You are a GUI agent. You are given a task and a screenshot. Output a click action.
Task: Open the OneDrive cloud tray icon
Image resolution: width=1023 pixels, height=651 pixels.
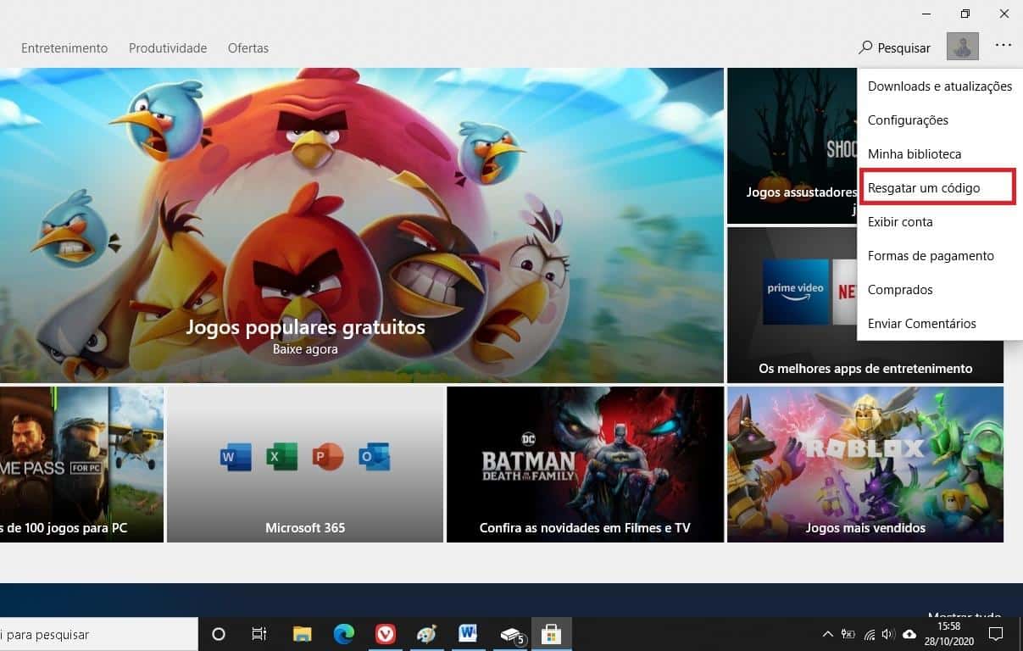(x=909, y=634)
